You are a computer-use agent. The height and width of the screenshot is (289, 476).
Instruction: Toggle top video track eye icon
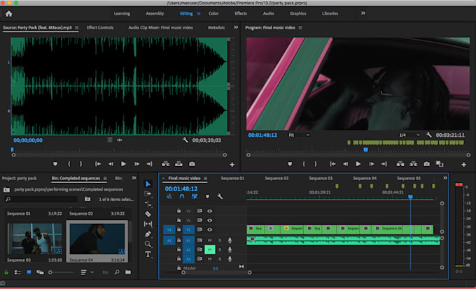[x=209, y=211]
